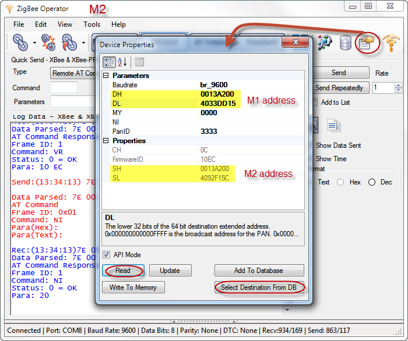Click the reconnect link arrow icon
The width and height of the screenshot is (408, 341).
69,42
